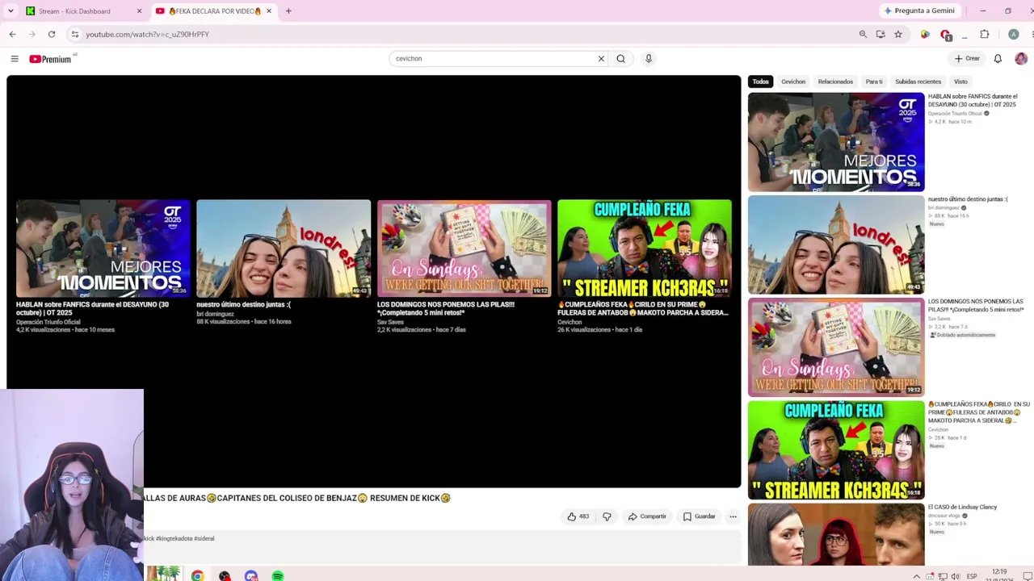View site information icon in address bar
This screenshot has width=1034, height=581.
coord(75,34)
